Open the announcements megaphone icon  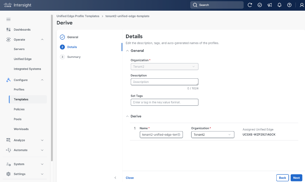click(270, 5)
